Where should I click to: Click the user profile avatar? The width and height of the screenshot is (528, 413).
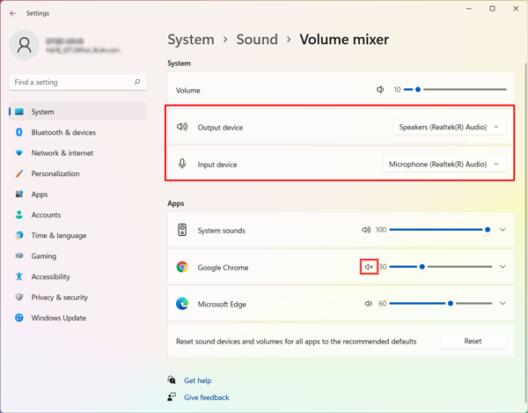click(25, 46)
